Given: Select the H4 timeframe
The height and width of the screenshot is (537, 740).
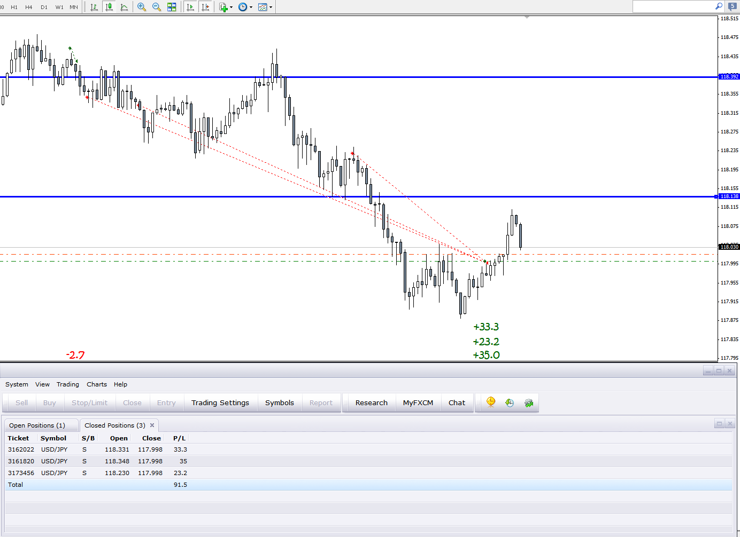Looking at the screenshot, I should pyautogui.click(x=29, y=7).
